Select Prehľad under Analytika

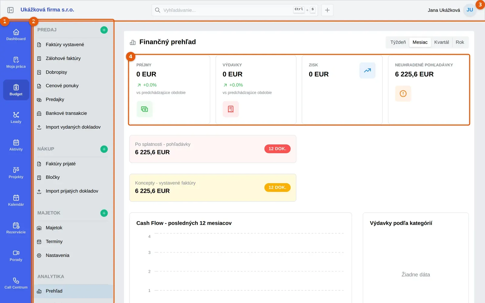pos(73,291)
